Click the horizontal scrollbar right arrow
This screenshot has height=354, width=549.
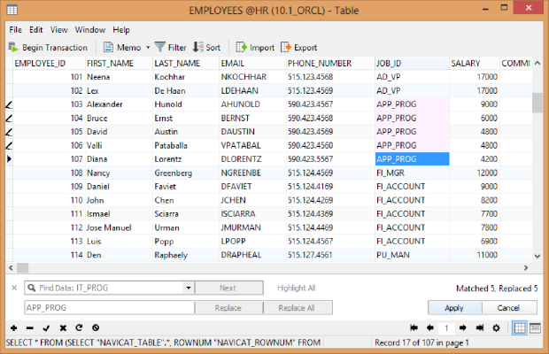(x=526, y=268)
